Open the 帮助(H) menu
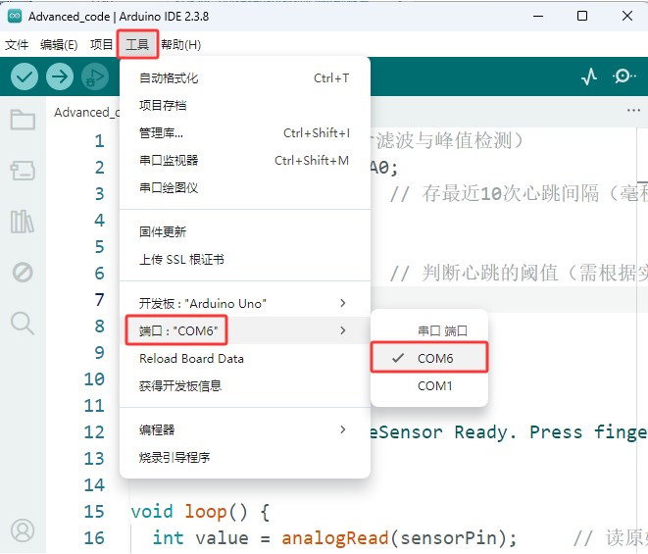 180,45
